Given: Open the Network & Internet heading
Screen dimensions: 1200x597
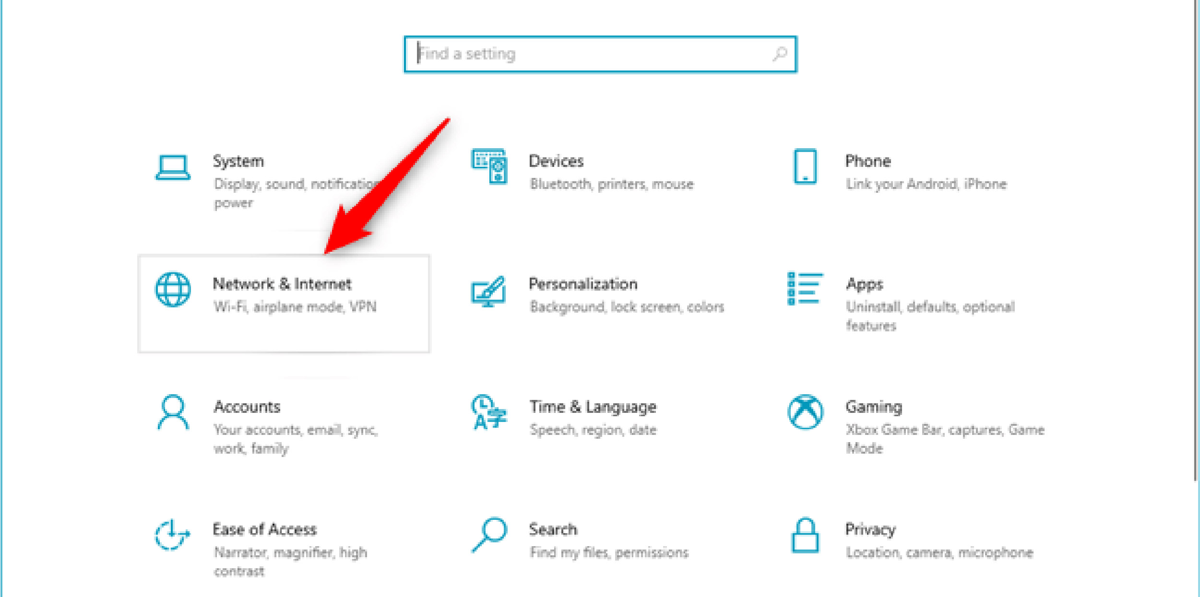Looking at the screenshot, I should click(282, 284).
